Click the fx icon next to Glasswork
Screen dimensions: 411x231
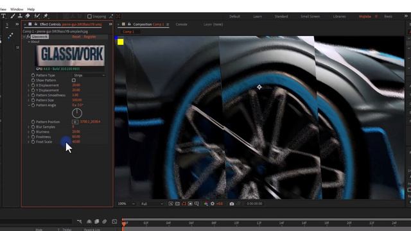[x=28, y=37]
